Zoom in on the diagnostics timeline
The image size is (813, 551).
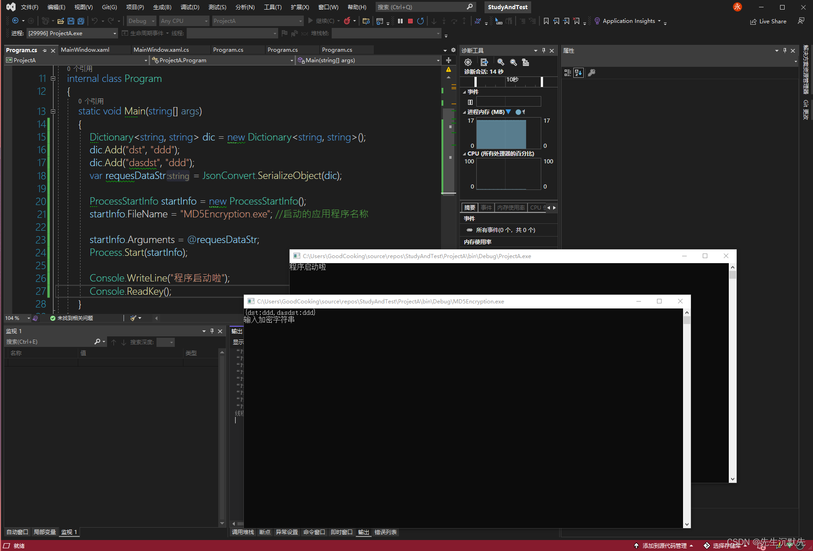(x=501, y=62)
